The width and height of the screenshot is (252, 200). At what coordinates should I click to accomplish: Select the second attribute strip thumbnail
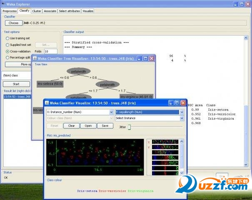click(165, 147)
